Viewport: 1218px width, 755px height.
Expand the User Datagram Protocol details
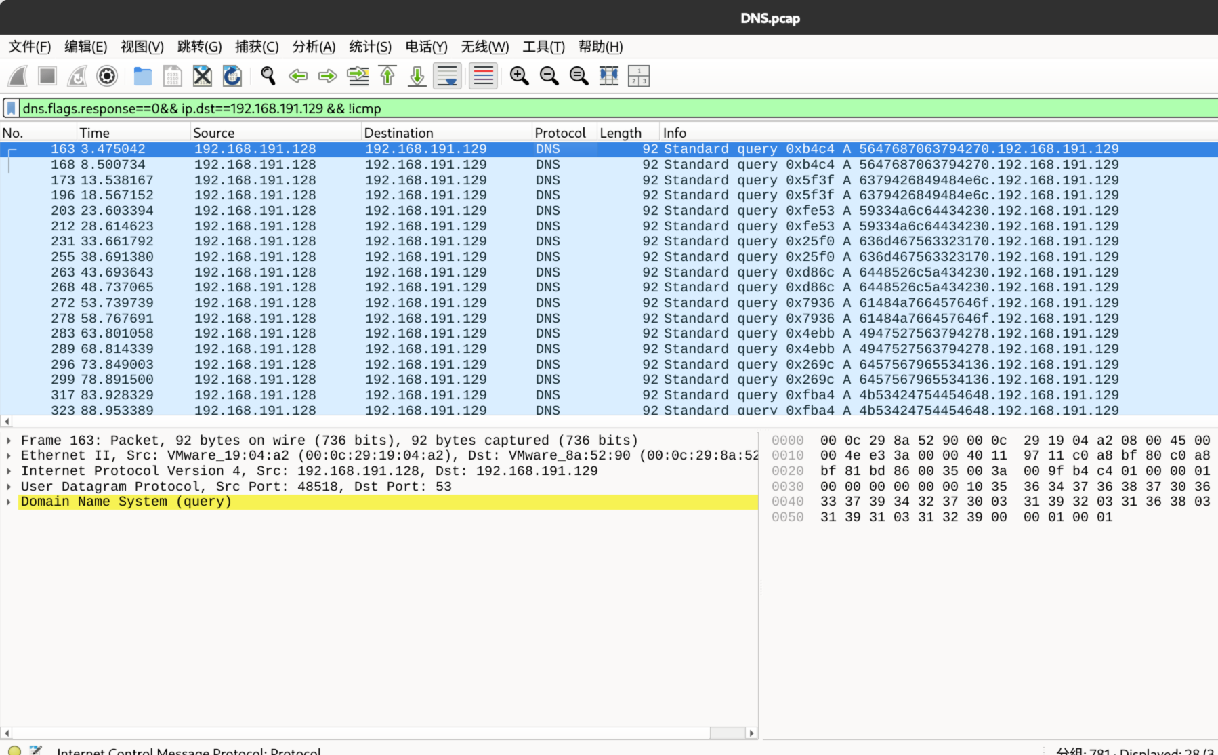(9, 487)
